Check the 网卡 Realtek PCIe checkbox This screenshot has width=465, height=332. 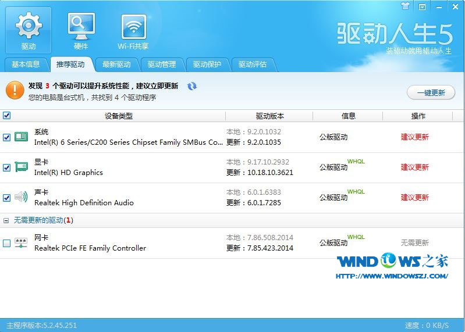coord(6,243)
